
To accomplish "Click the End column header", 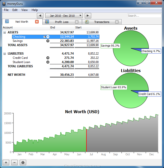I will tap(62, 27).
